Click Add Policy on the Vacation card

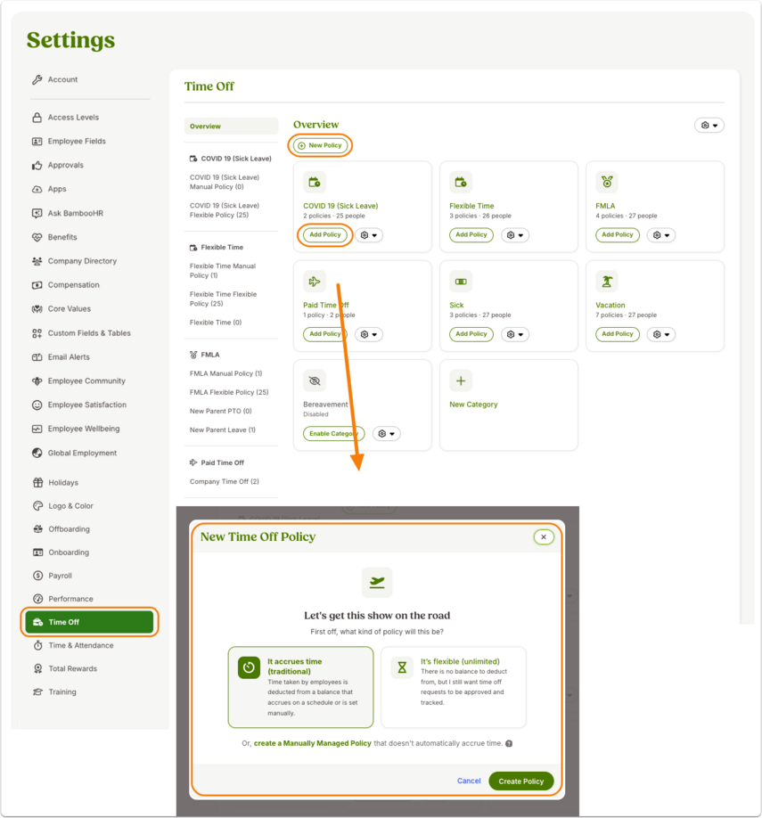click(x=618, y=334)
